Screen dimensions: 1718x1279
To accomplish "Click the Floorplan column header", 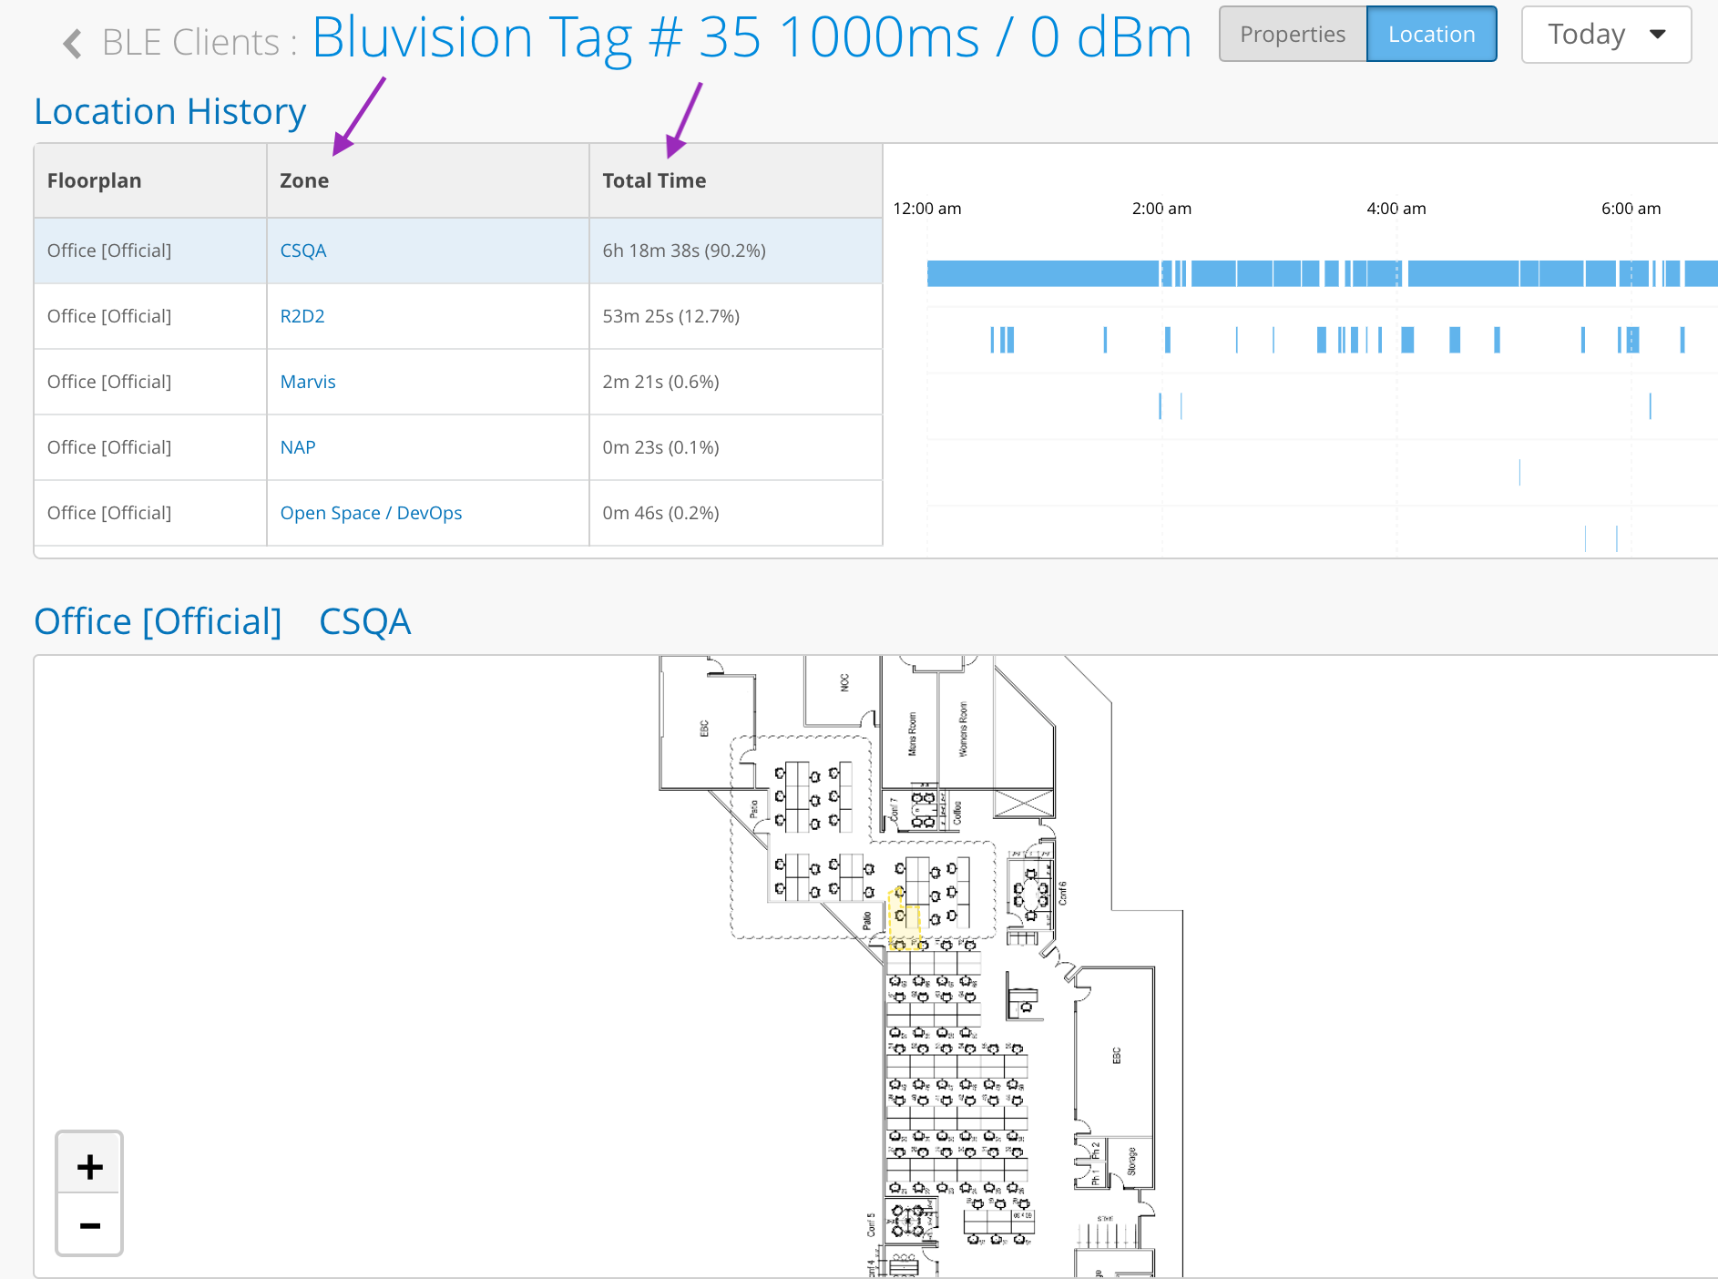I will pos(94,180).
